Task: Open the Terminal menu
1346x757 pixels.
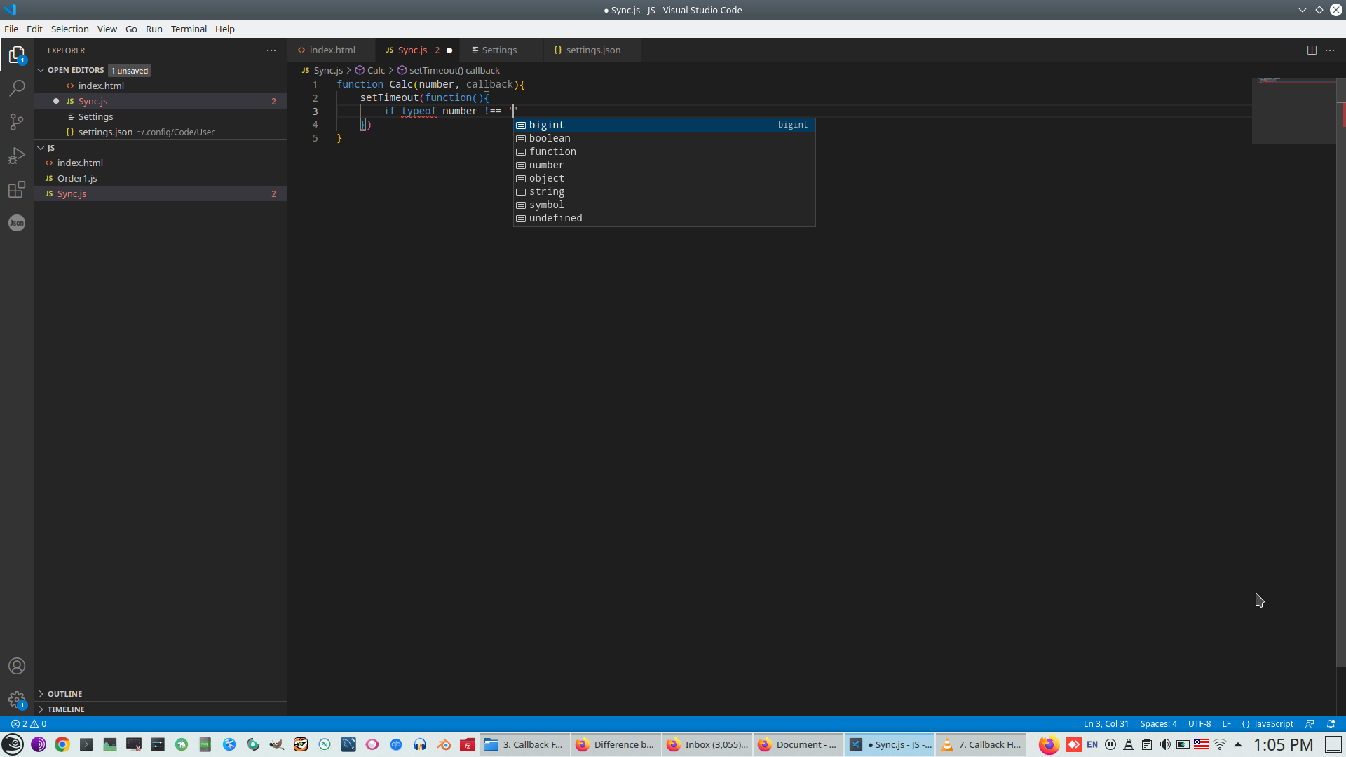Action: click(x=189, y=29)
